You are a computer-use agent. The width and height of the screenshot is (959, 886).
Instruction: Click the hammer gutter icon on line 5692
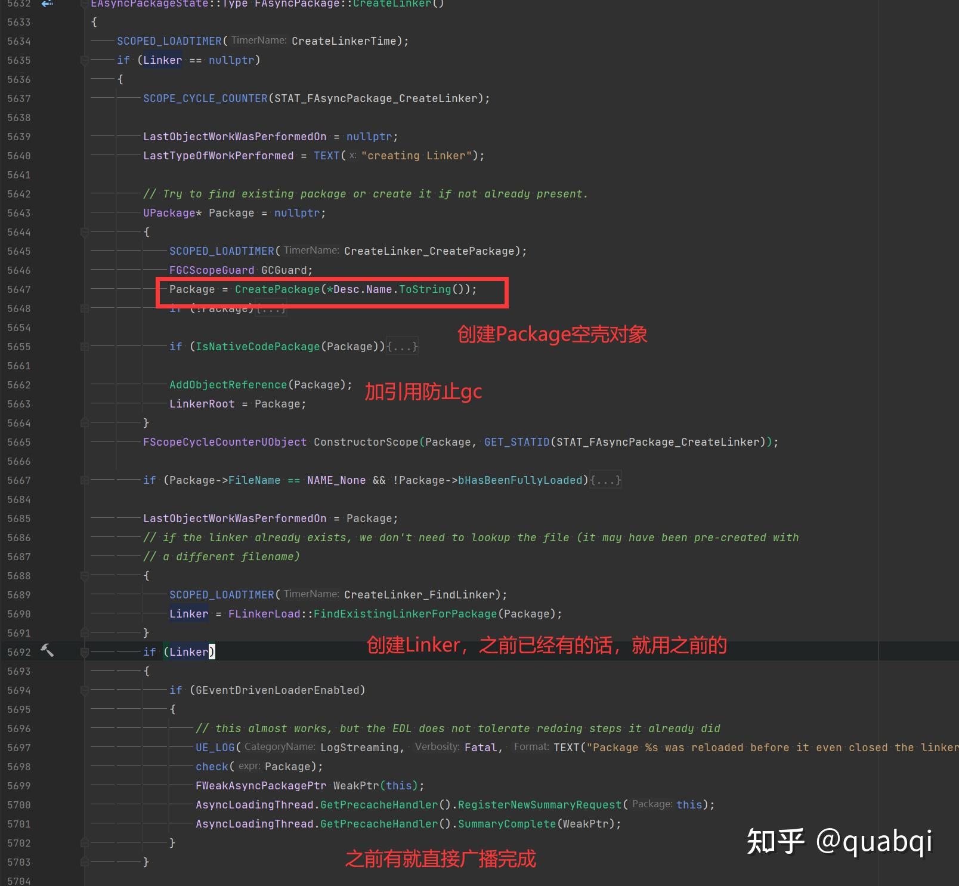pos(47,651)
